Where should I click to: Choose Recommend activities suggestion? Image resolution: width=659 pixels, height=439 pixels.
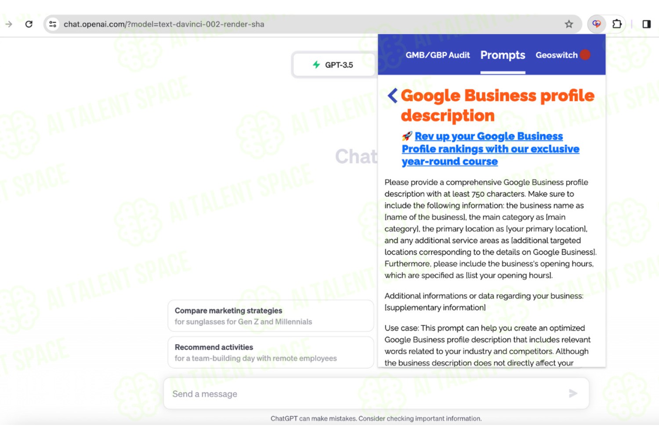271,353
